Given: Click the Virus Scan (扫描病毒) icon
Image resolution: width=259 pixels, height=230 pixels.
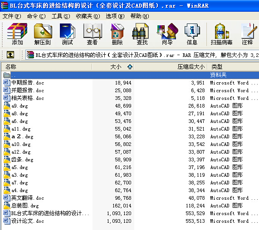Looking at the screenshot, I should [x=221, y=31].
